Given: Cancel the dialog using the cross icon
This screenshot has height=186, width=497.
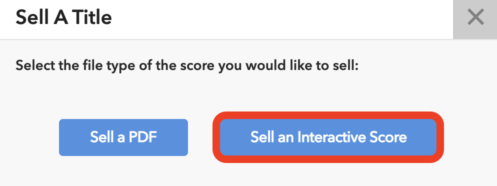Looking at the screenshot, I should point(475,17).
